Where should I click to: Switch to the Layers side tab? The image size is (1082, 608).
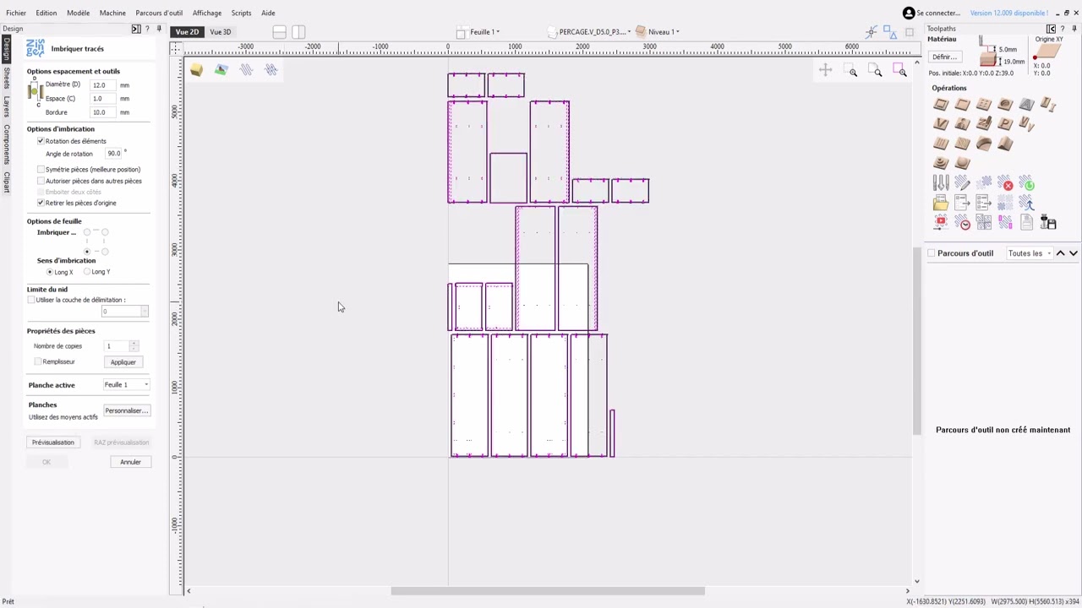tap(6, 106)
